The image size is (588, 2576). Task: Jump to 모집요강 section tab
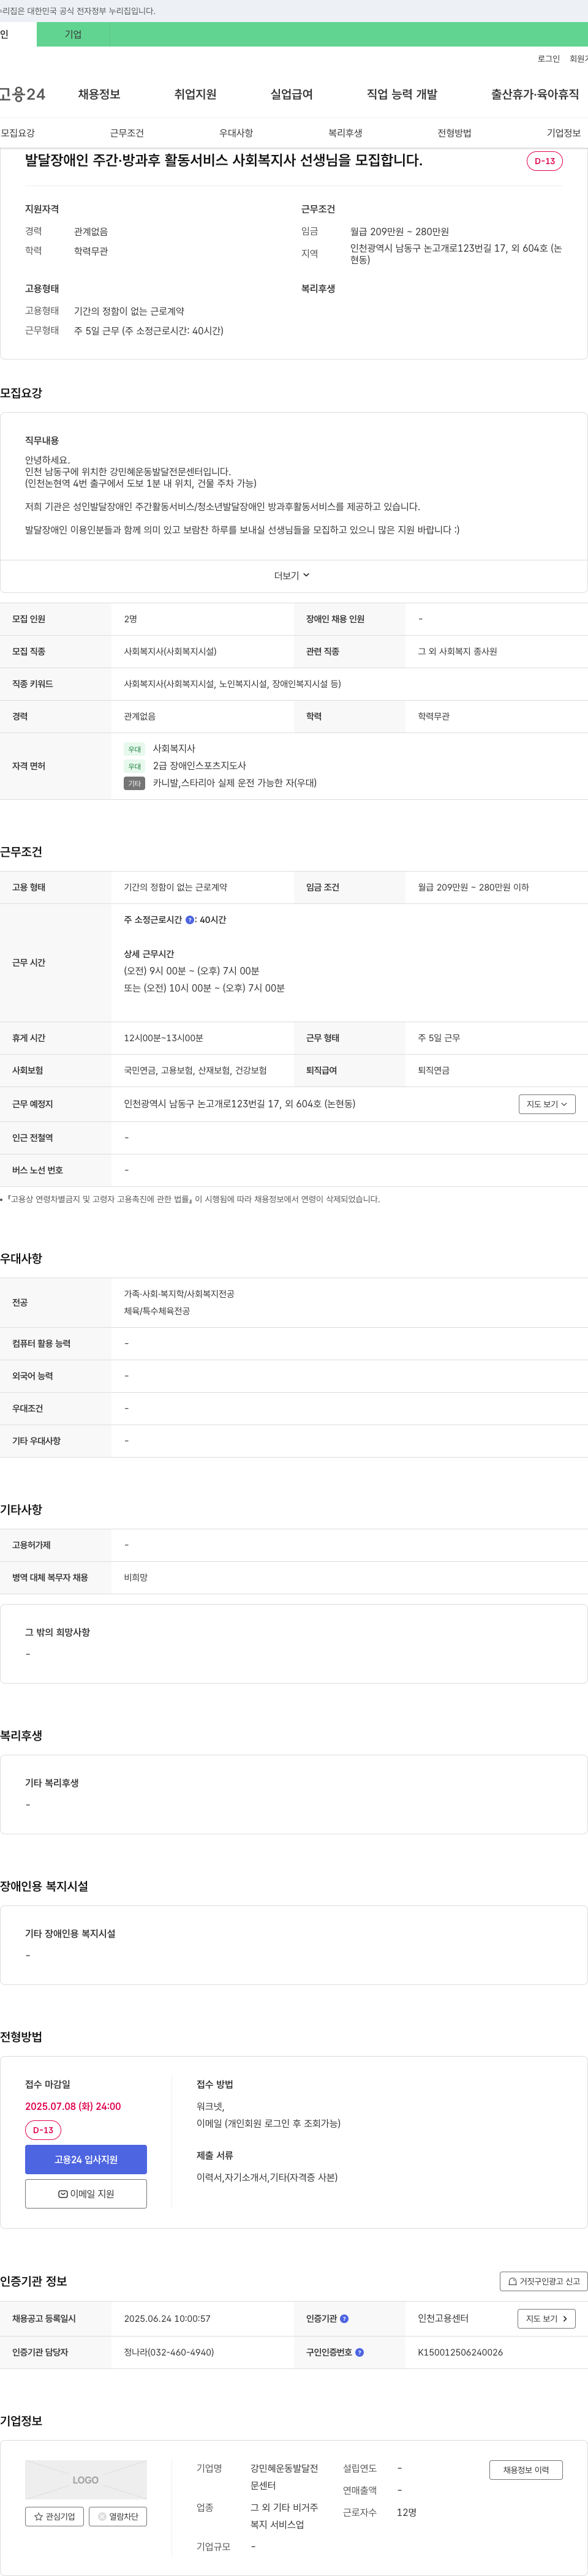[x=18, y=133]
